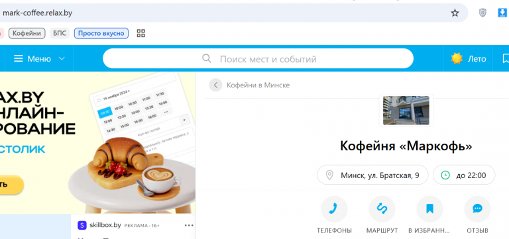Focus the Поиск мест и событий search field
509x239 pixels.
pyautogui.click(x=258, y=59)
